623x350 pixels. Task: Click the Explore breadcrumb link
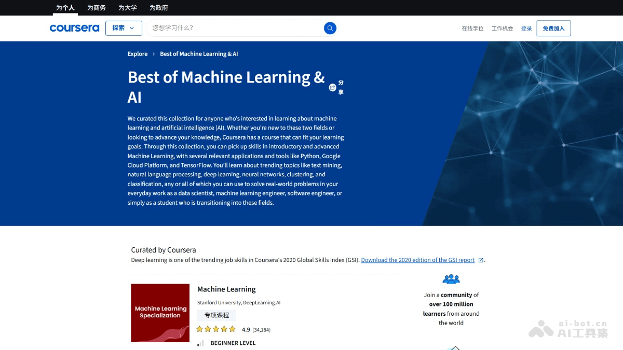pyautogui.click(x=137, y=53)
